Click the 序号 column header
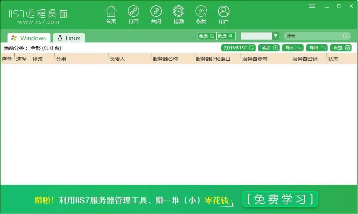The image size is (358, 214). [x=7, y=59]
